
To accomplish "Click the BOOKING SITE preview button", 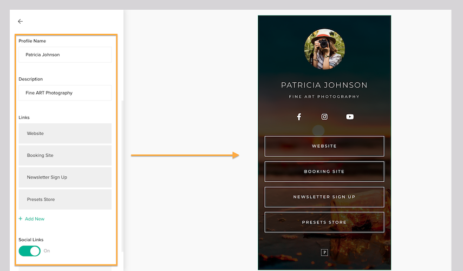I will pos(324,171).
